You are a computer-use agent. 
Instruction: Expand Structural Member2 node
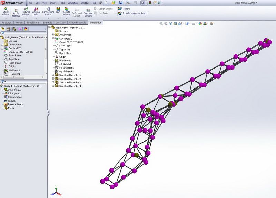[53, 79]
